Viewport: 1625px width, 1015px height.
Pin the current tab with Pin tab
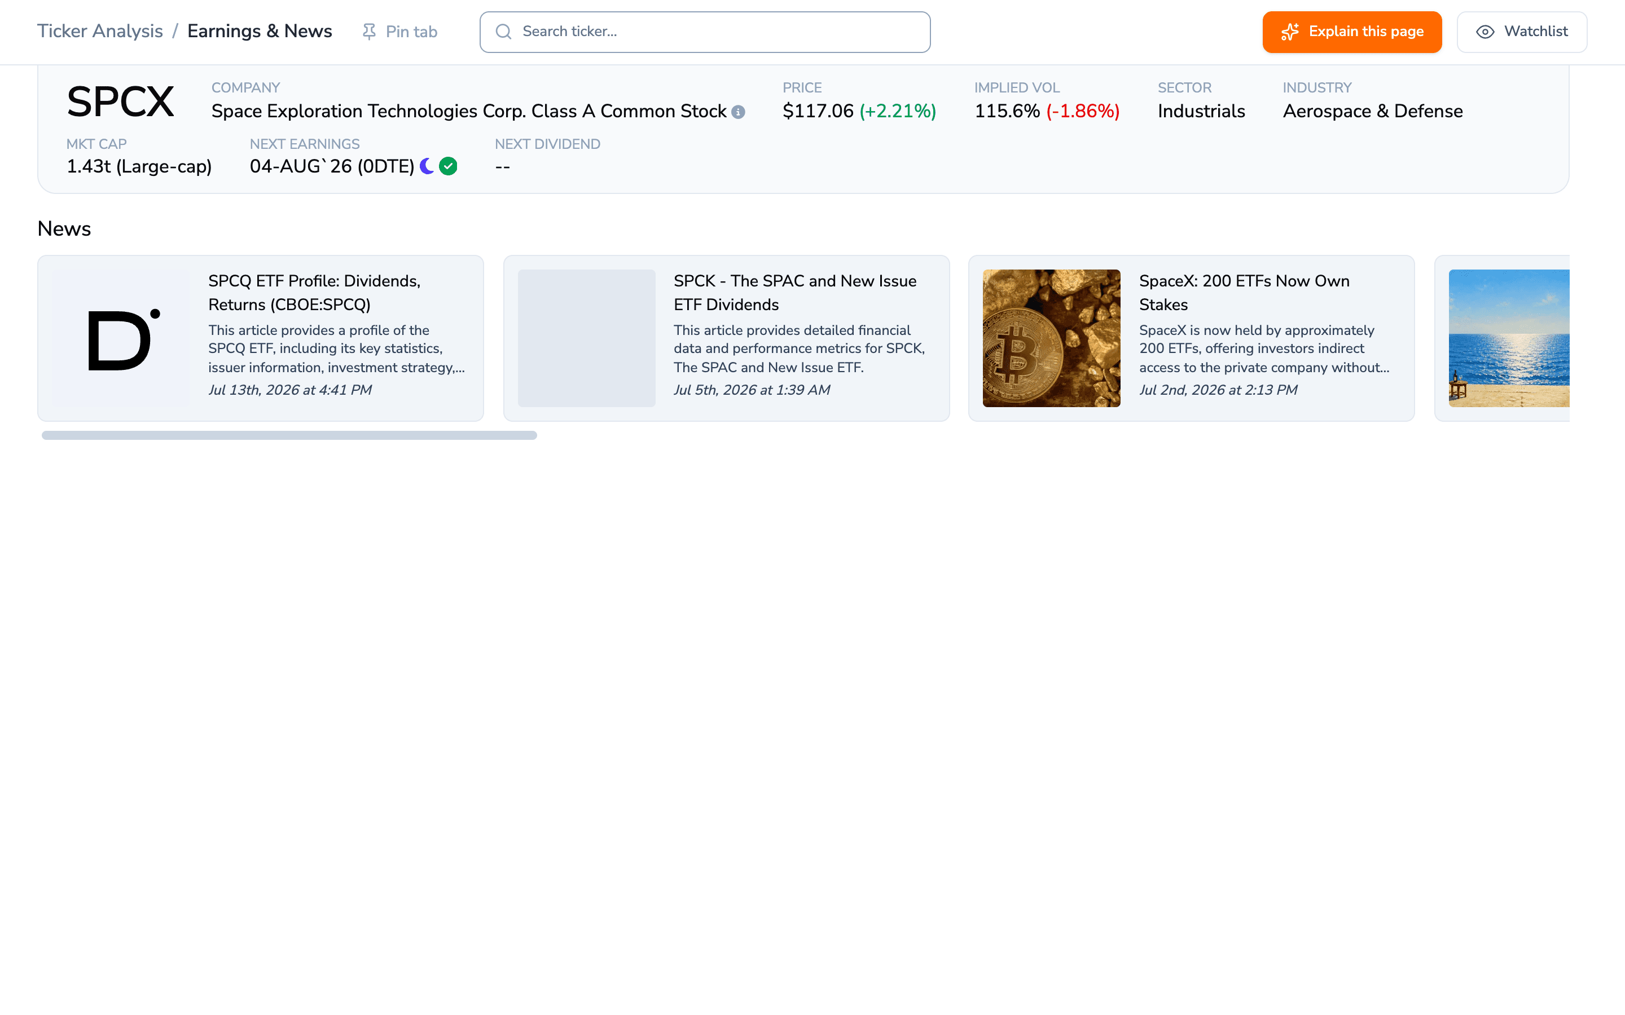click(x=399, y=32)
